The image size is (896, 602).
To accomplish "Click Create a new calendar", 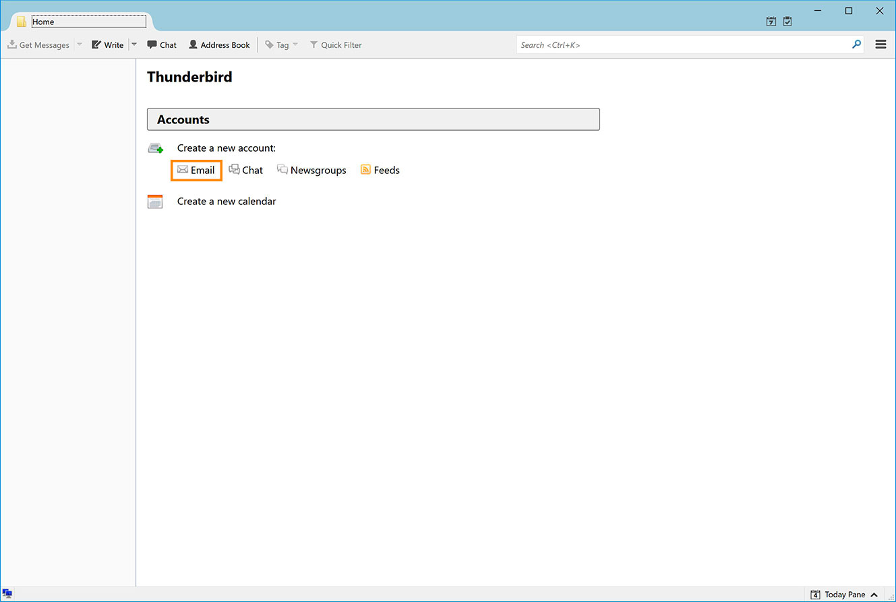I will (x=227, y=201).
